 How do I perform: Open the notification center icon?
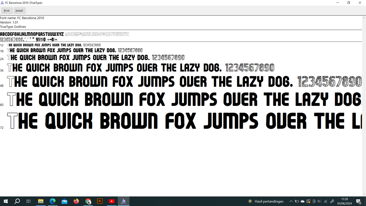359,201
